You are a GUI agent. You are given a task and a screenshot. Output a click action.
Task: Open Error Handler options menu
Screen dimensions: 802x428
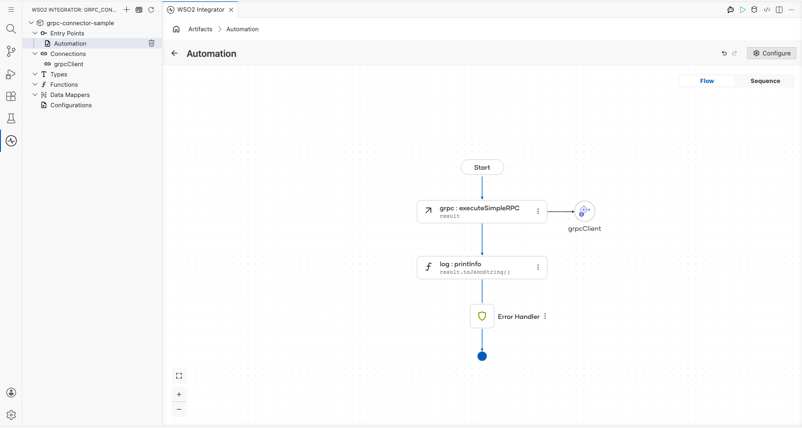545,316
